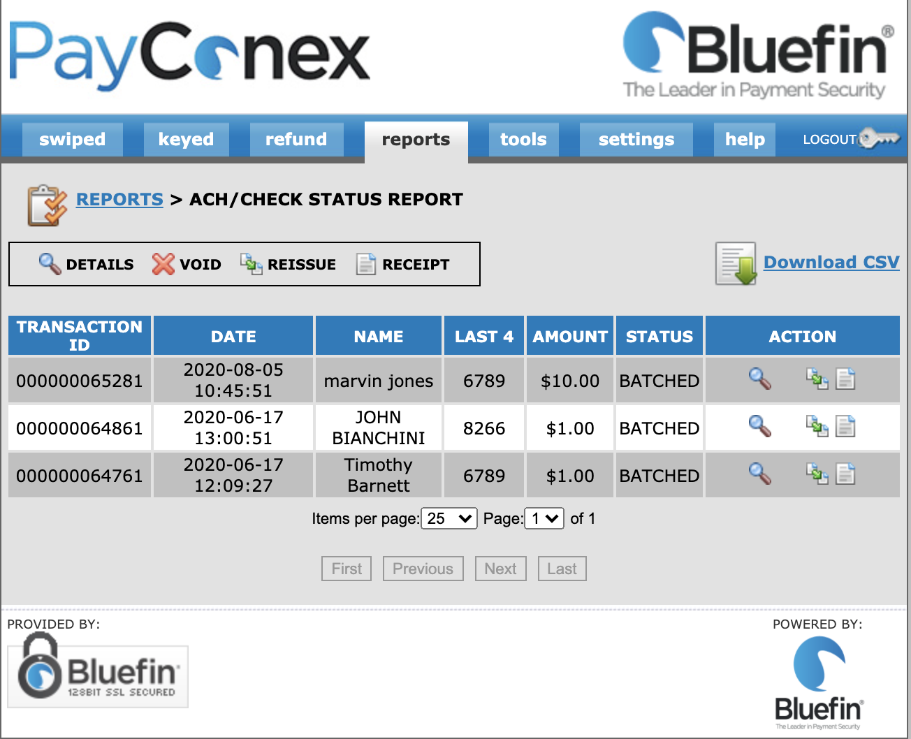Image resolution: width=911 pixels, height=739 pixels.
Task: Click the ACH/CHECK STATUS REPORT heading
Action: coord(326,200)
